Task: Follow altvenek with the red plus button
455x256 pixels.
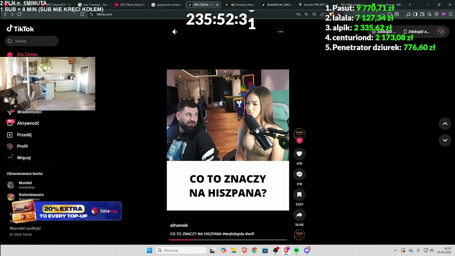Action: coord(299,140)
